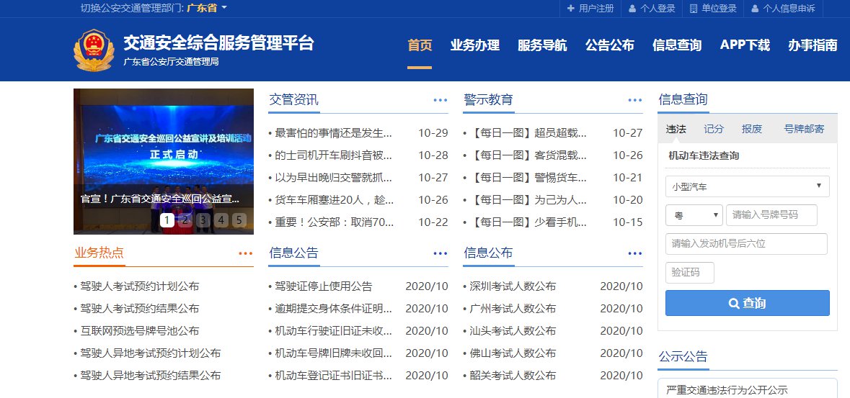Screen dimensions: 850x398
Task: Click the police emblem logo
Action: coord(93,50)
